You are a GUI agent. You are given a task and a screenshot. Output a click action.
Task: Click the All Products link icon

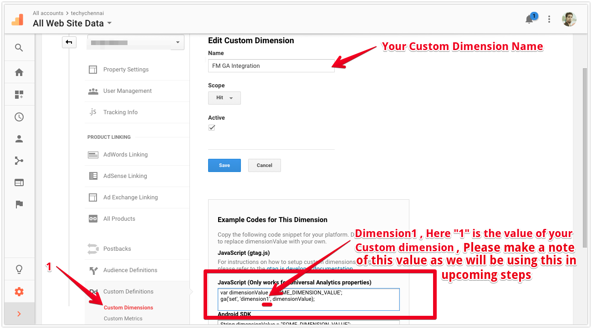coord(93,219)
